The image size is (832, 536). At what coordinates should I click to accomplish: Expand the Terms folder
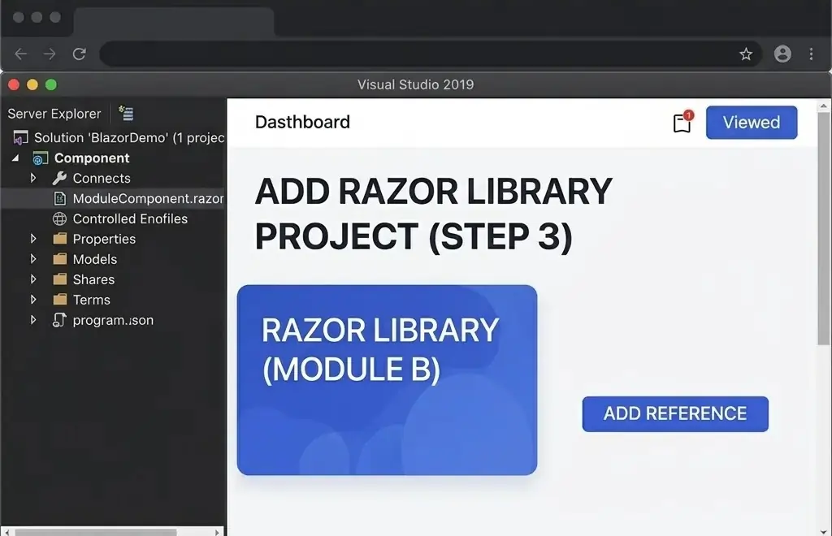tap(33, 299)
